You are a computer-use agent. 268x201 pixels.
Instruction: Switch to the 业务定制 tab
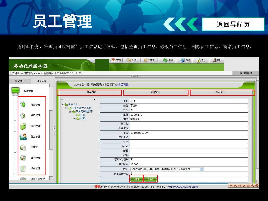pyautogui.click(x=42, y=81)
